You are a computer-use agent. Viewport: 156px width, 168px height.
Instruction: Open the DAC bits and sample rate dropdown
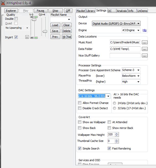point(108,96)
